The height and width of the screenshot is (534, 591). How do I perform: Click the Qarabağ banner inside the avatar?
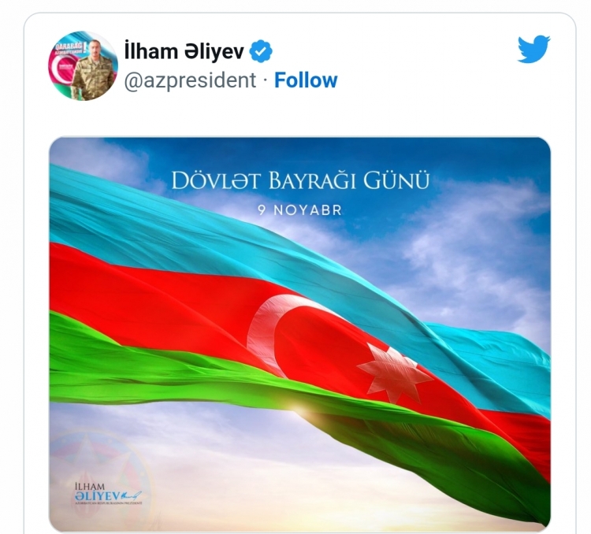pyautogui.click(x=71, y=48)
